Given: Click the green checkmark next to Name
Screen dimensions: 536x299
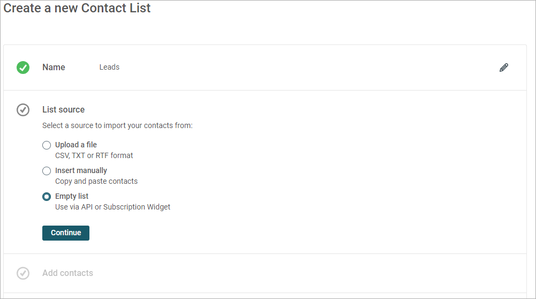Looking at the screenshot, I should point(23,68).
